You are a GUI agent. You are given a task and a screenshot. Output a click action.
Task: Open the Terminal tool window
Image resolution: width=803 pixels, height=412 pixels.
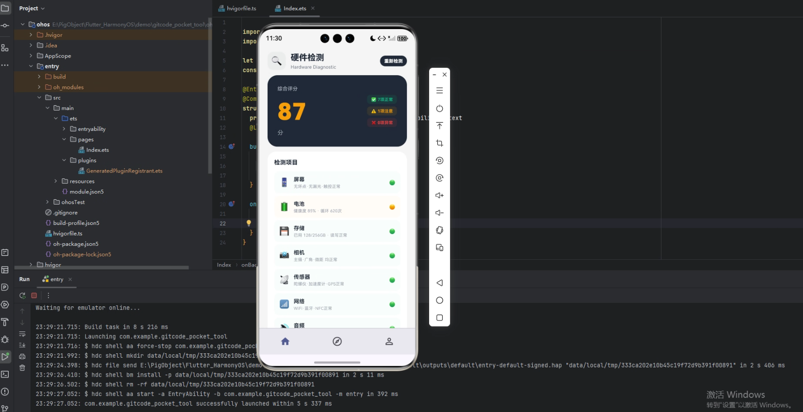pos(5,374)
